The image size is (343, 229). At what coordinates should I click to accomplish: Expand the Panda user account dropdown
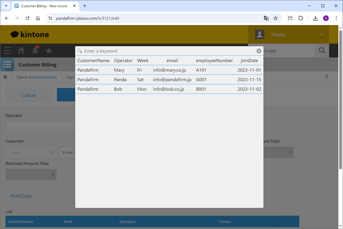coord(322,35)
